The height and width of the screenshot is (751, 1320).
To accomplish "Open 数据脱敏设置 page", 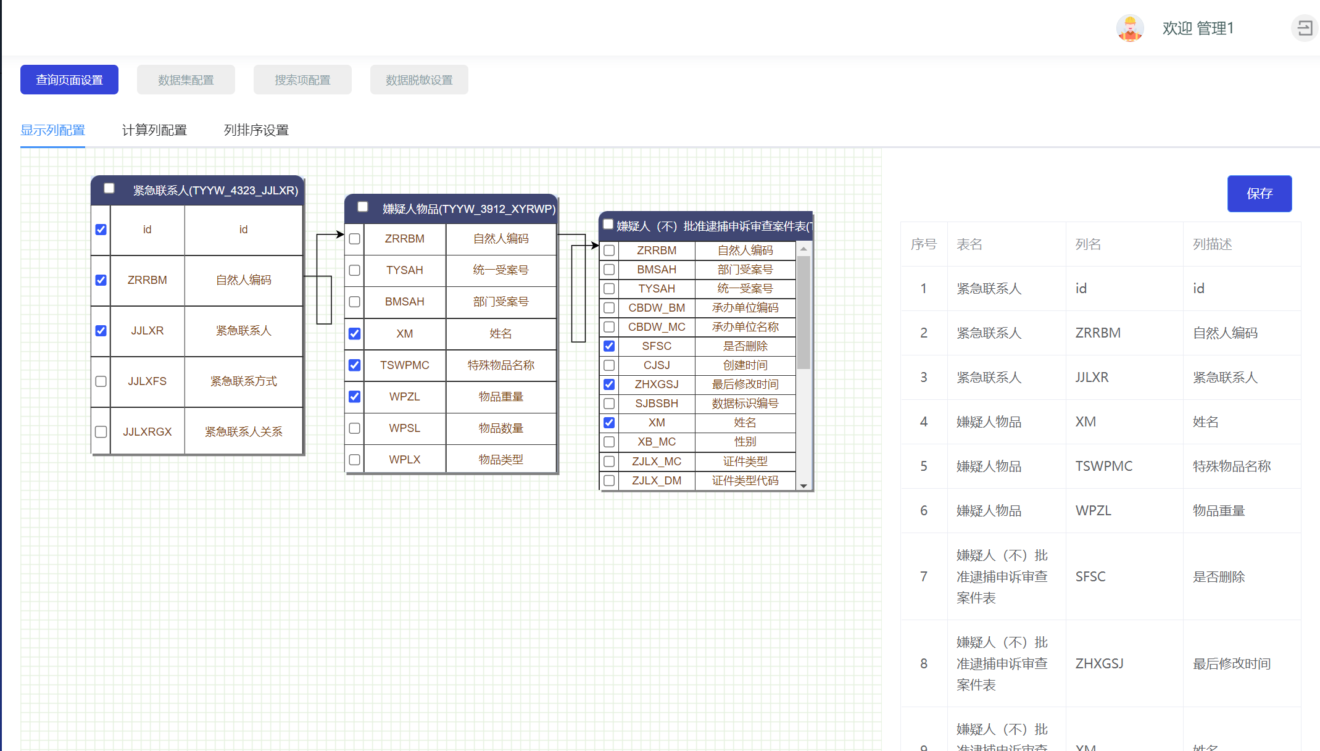I will tap(419, 80).
